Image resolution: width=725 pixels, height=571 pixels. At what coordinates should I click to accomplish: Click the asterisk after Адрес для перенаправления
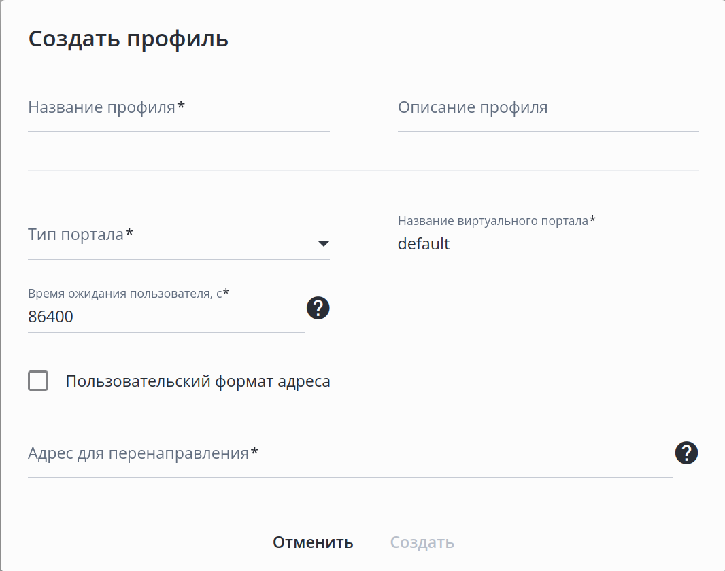point(254,451)
